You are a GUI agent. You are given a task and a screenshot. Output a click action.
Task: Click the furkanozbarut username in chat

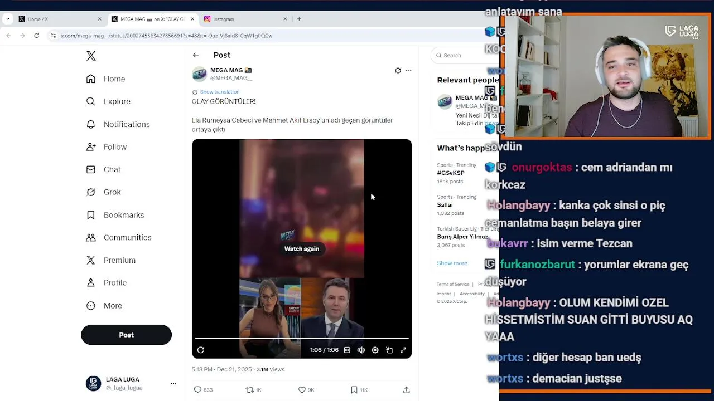(x=537, y=265)
